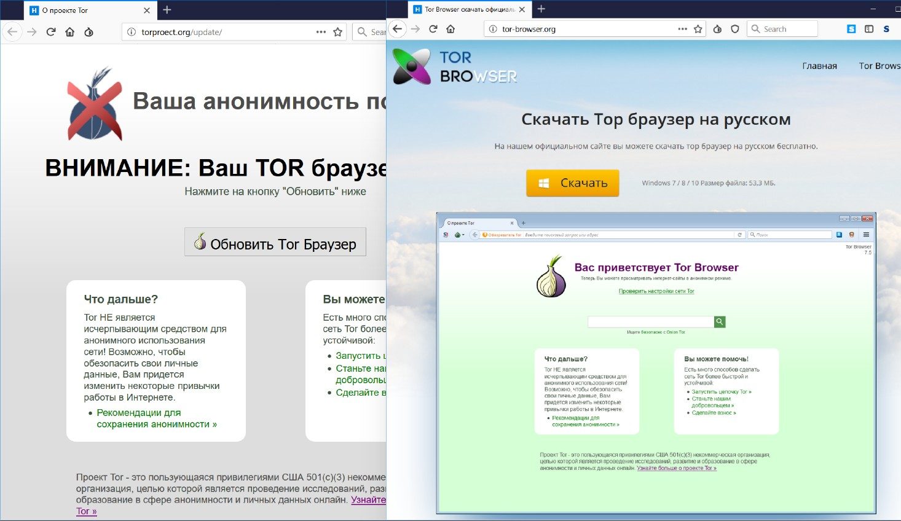
Task: Click home icon in left browser window
Action: [x=70, y=32]
